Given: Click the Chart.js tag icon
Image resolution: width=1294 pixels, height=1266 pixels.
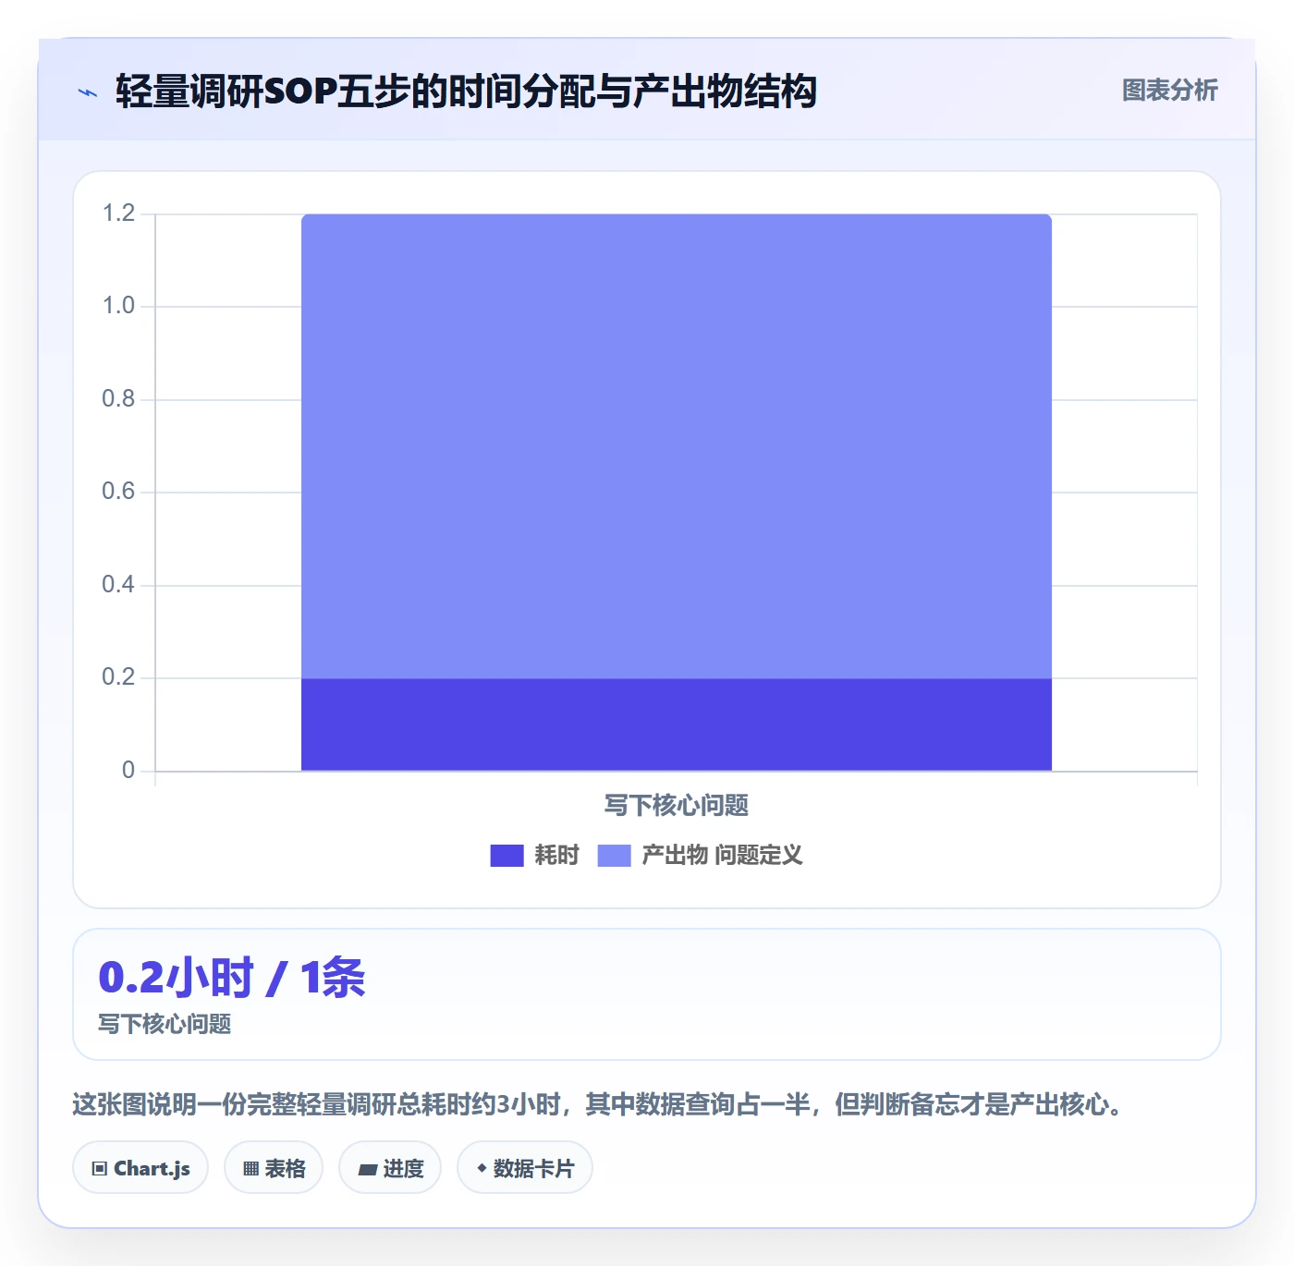Looking at the screenshot, I should click(x=100, y=1169).
